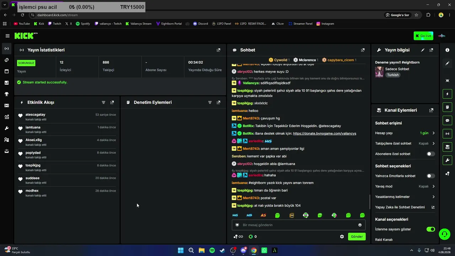Open Twitch bookmark
Image resolution: width=455 pixels, height=256 pixels.
pos(54,24)
